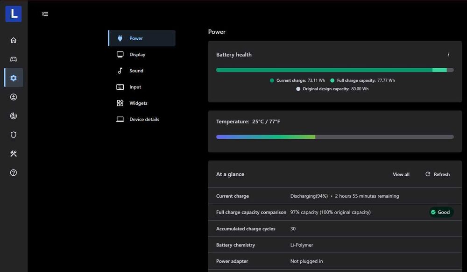
Task: Click the circular Refresh arrow icon
Action: coord(428,174)
